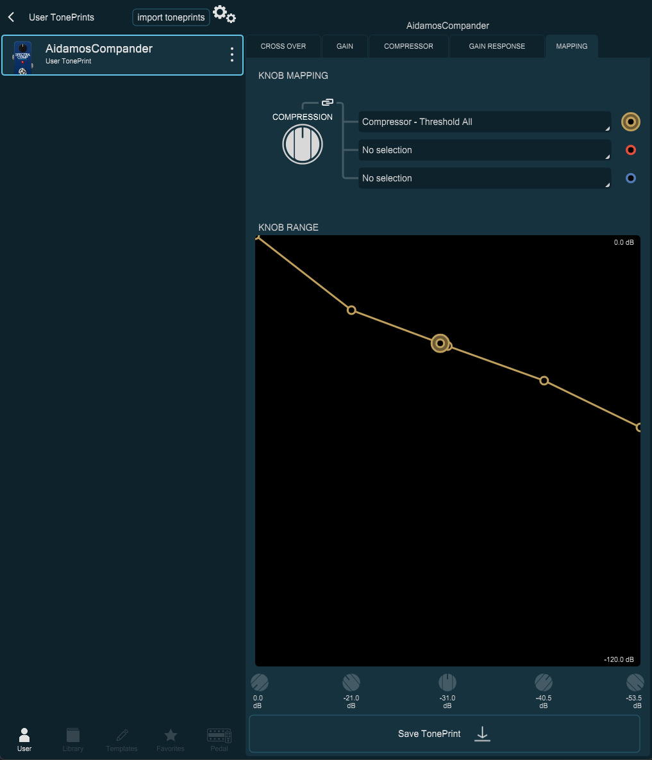Open the third No selection dropdown

coord(485,178)
